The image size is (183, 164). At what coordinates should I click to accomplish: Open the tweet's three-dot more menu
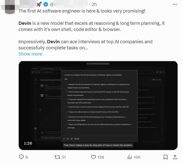tap(175, 4)
